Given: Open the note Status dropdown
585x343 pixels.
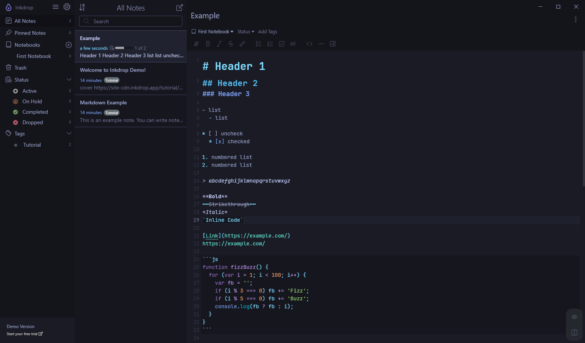Looking at the screenshot, I should coord(246,32).
